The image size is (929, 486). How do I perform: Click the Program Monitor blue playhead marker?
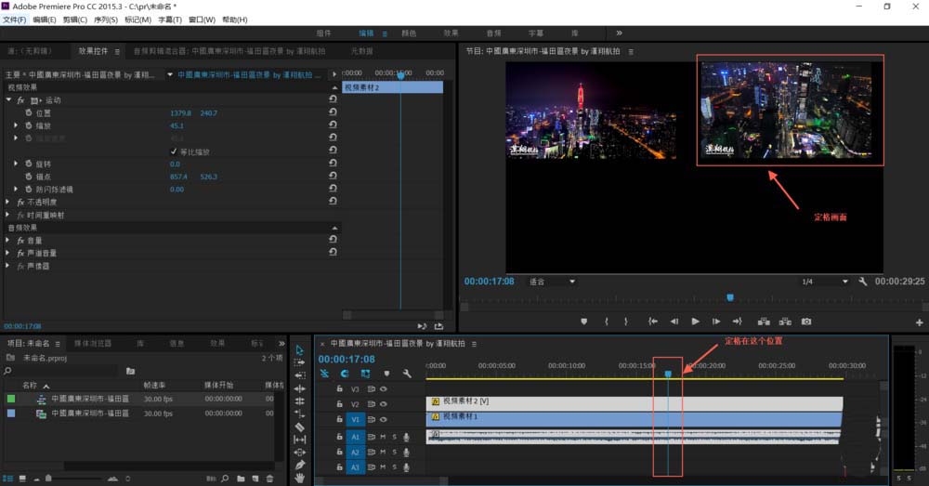point(729,297)
